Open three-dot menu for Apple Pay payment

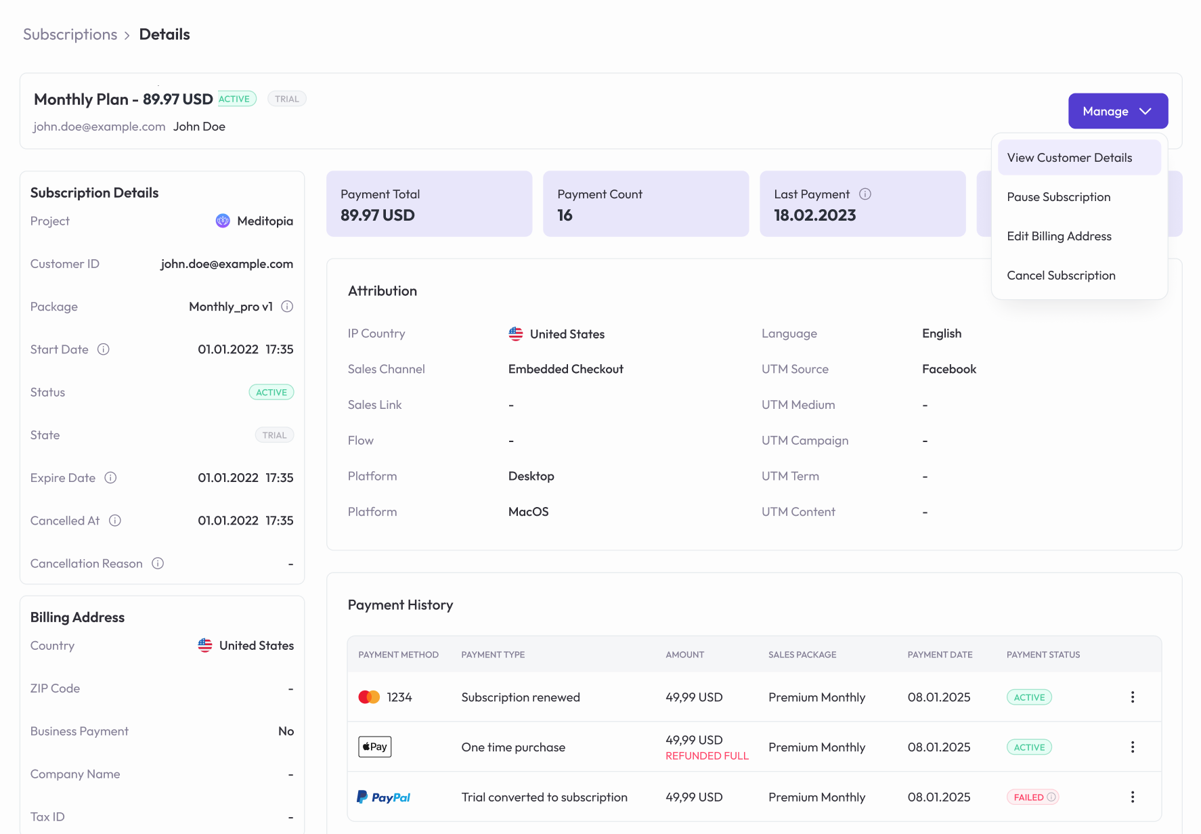pyautogui.click(x=1133, y=747)
